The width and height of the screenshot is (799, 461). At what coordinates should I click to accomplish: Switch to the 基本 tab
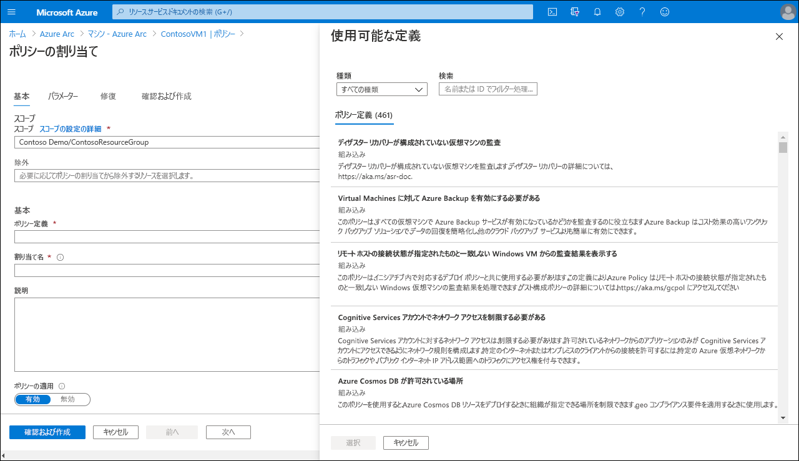(x=22, y=96)
